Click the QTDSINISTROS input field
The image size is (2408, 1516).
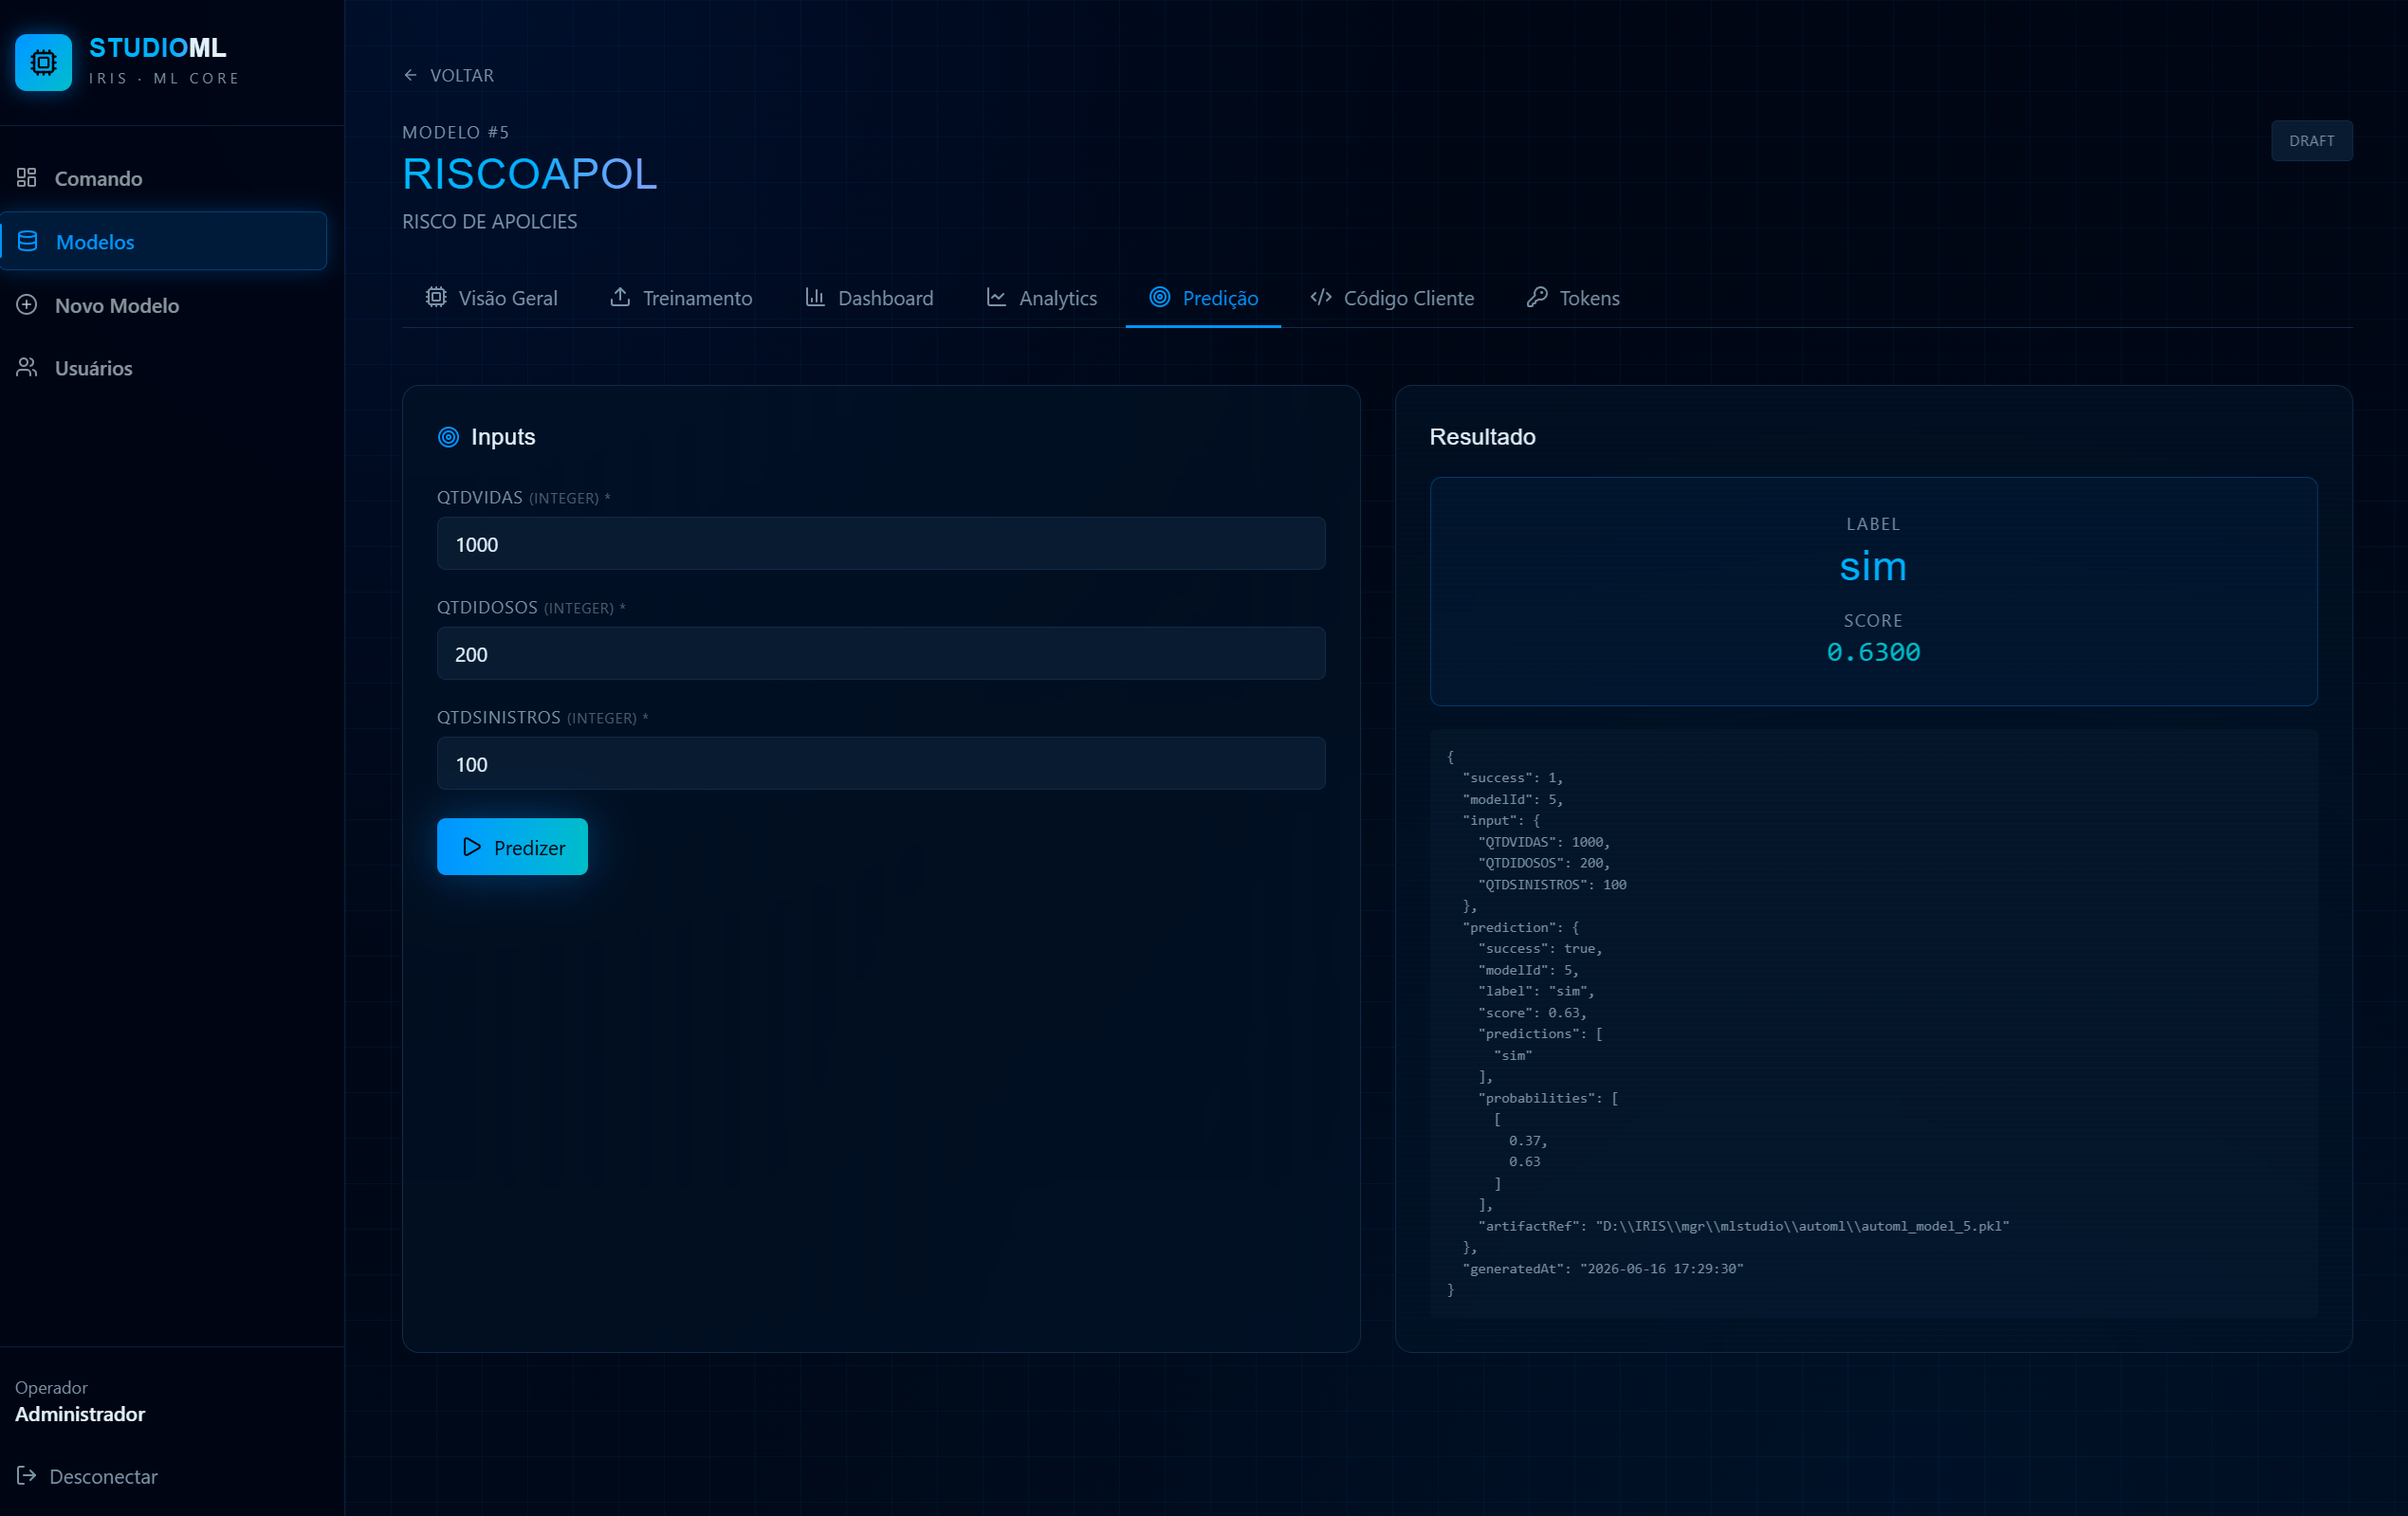coord(881,764)
